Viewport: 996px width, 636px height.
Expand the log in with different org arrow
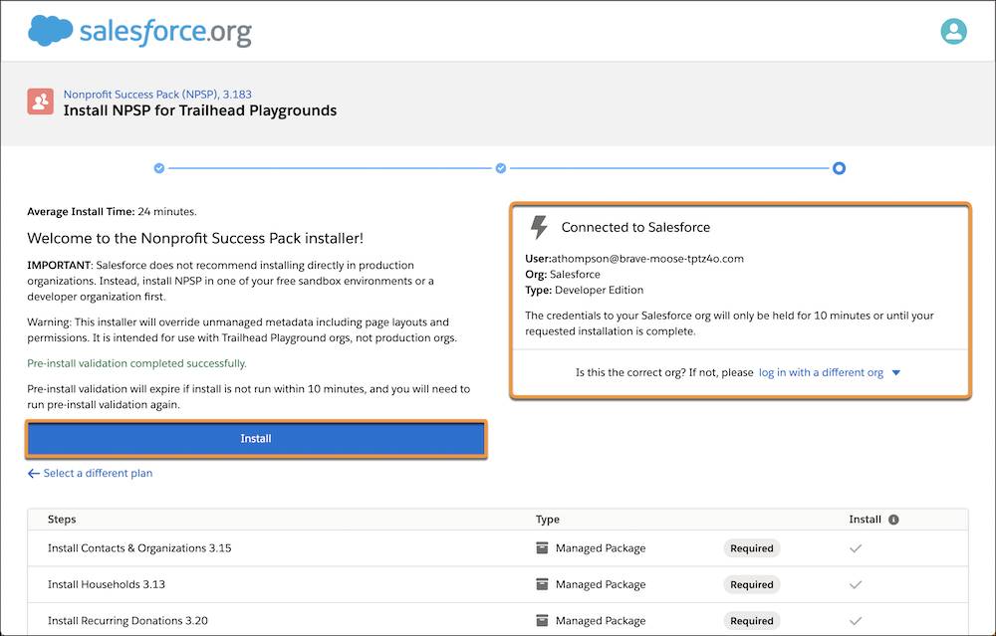[896, 372]
